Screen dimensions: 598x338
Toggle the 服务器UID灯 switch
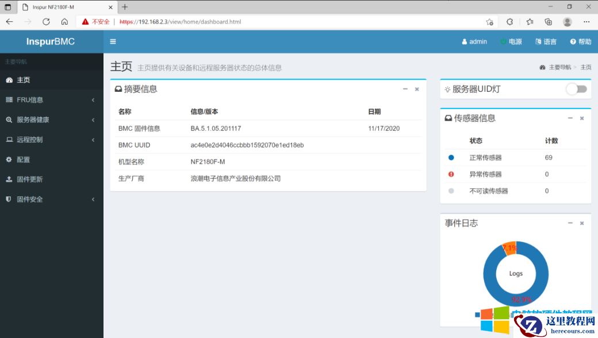pyautogui.click(x=575, y=88)
